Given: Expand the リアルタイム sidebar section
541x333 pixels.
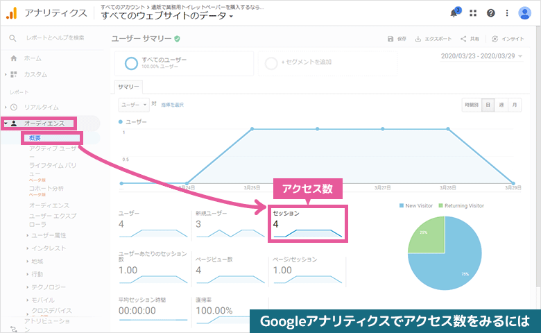Looking at the screenshot, I should (x=6, y=108).
